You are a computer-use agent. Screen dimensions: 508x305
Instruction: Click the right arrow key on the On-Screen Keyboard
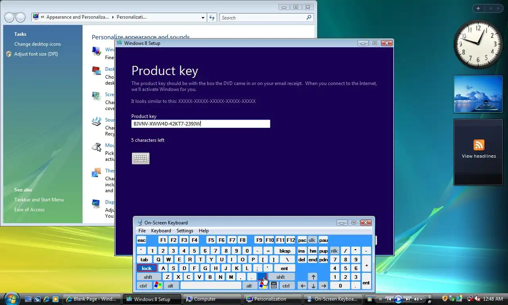[x=324, y=286]
